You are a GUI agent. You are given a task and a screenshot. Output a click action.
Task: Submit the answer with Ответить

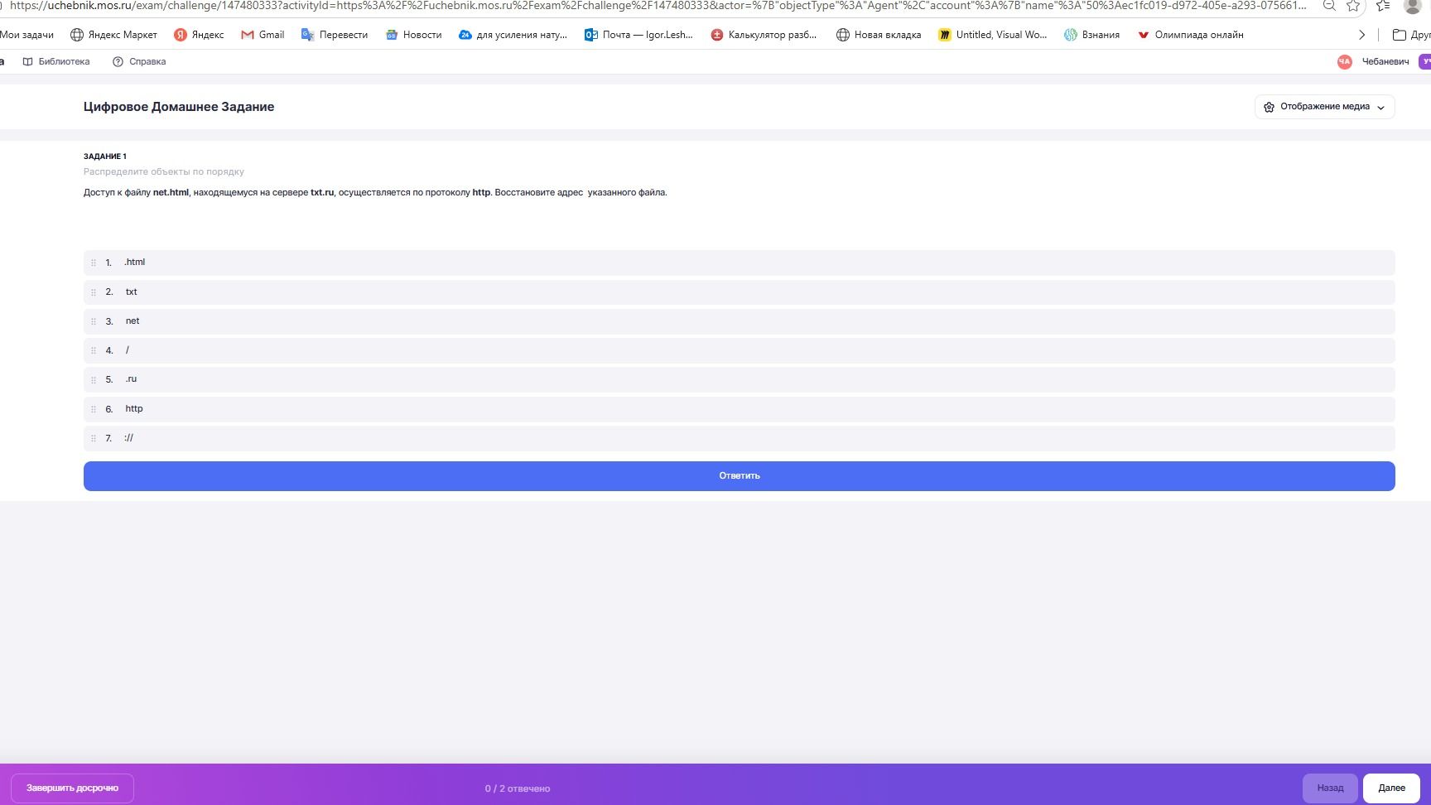[x=739, y=476]
